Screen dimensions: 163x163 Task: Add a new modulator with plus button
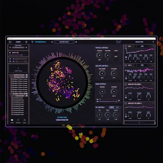[x=139, y=123]
